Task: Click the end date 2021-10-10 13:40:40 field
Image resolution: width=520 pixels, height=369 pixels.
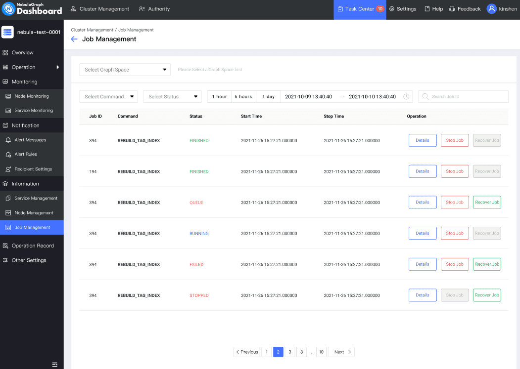Action: pyautogui.click(x=372, y=97)
